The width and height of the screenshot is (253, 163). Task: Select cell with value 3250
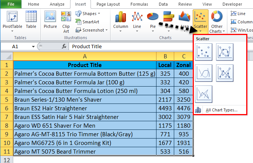click(184, 99)
